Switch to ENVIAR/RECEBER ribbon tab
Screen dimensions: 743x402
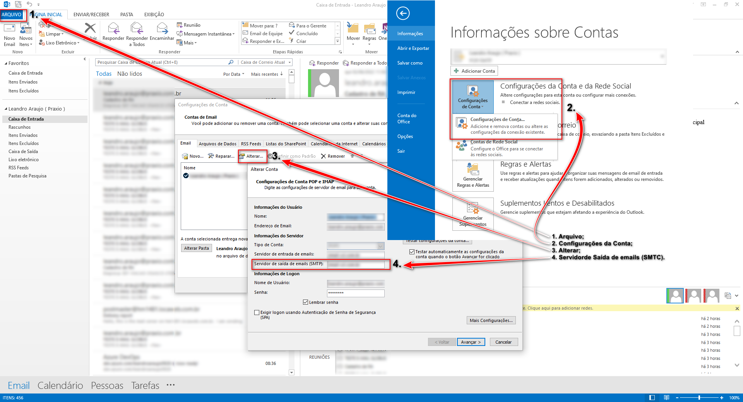pos(91,15)
